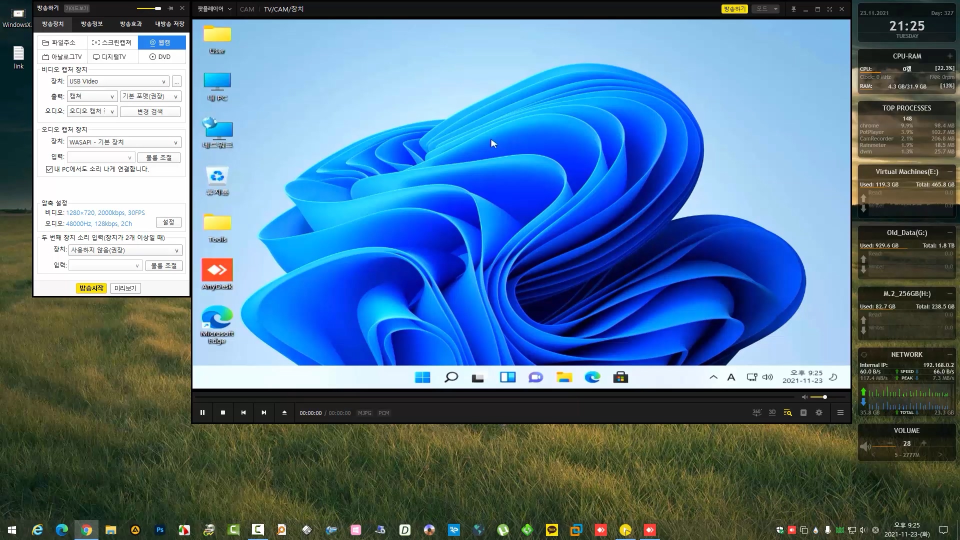Image resolution: width=960 pixels, height=540 pixels.
Task: Switch to the 방송정보 tab
Action: tap(92, 24)
